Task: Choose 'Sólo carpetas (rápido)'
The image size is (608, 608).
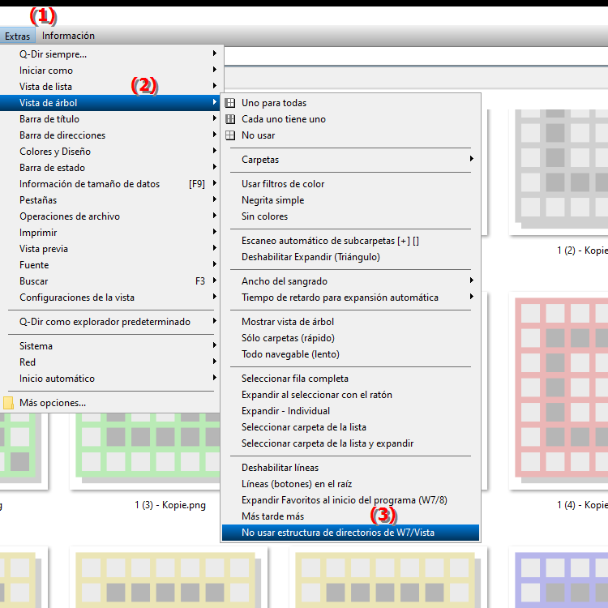Action: [x=350, y=338]
